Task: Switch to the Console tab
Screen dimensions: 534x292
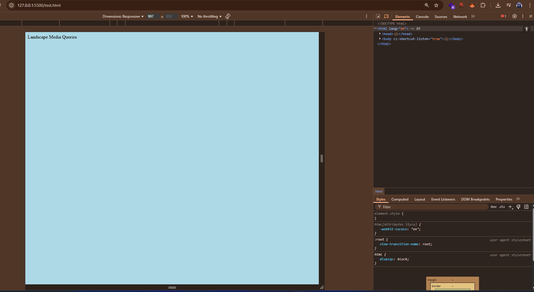Action: [422, 16]
